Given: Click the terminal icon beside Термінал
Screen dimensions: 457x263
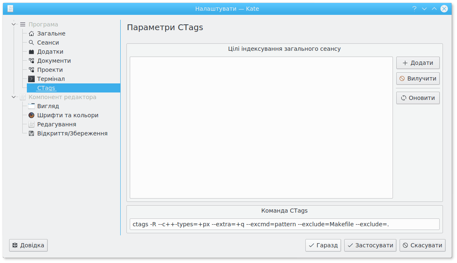Looking at the screenshot, I should coord(31,79).
